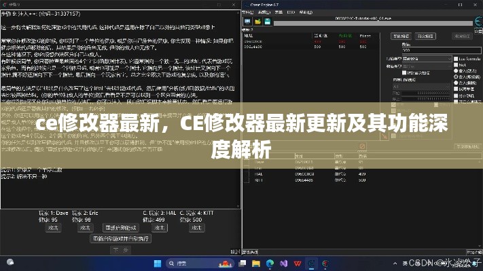Viewport: 483px width, 271px height.
Task: Toggle the Not checkbox
Action: pos(456,65)
